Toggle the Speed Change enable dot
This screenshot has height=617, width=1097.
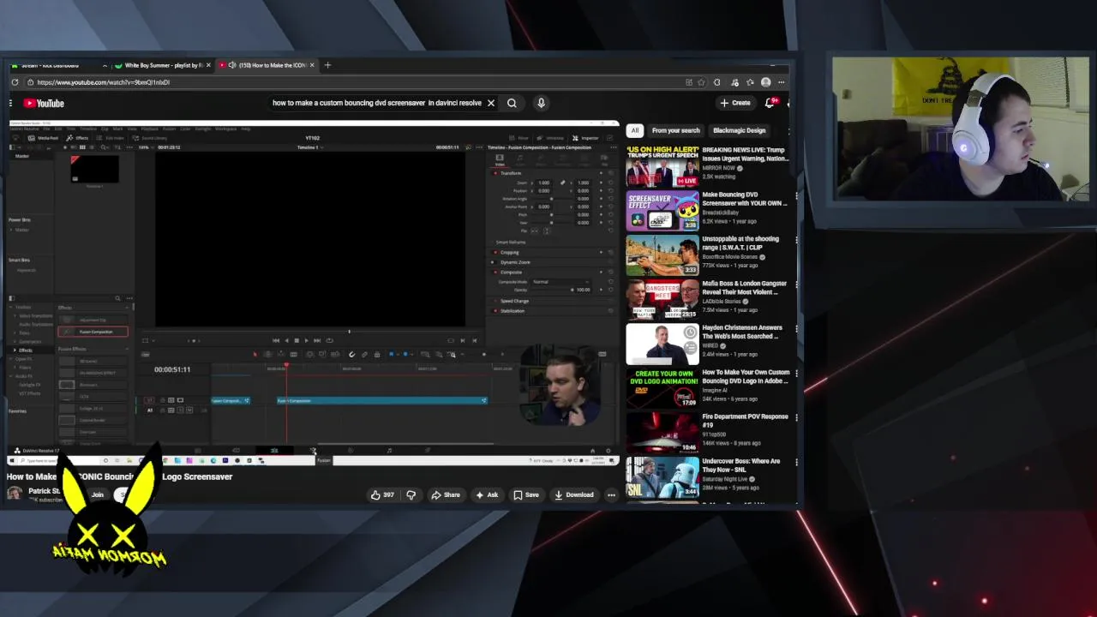(x=495, y=301)
